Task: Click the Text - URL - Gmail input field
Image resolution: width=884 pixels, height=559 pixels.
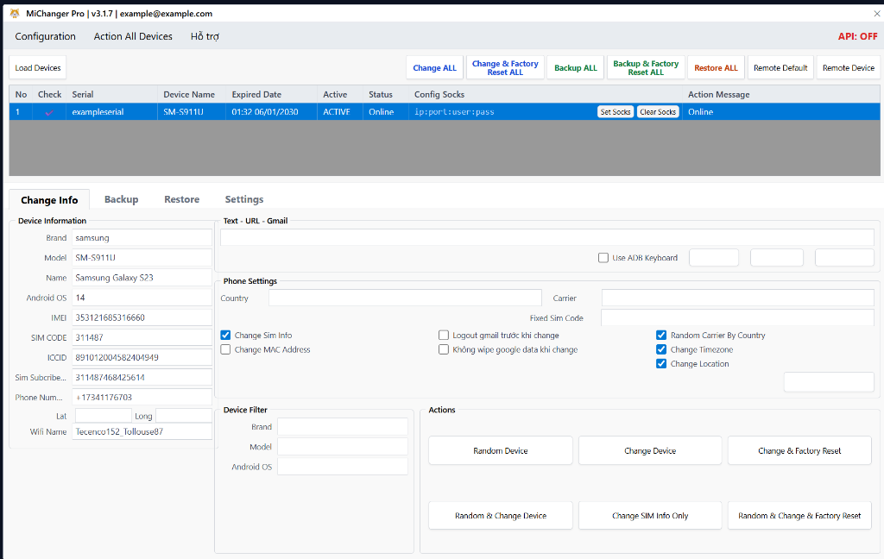Action: click(x=546, y=237)
